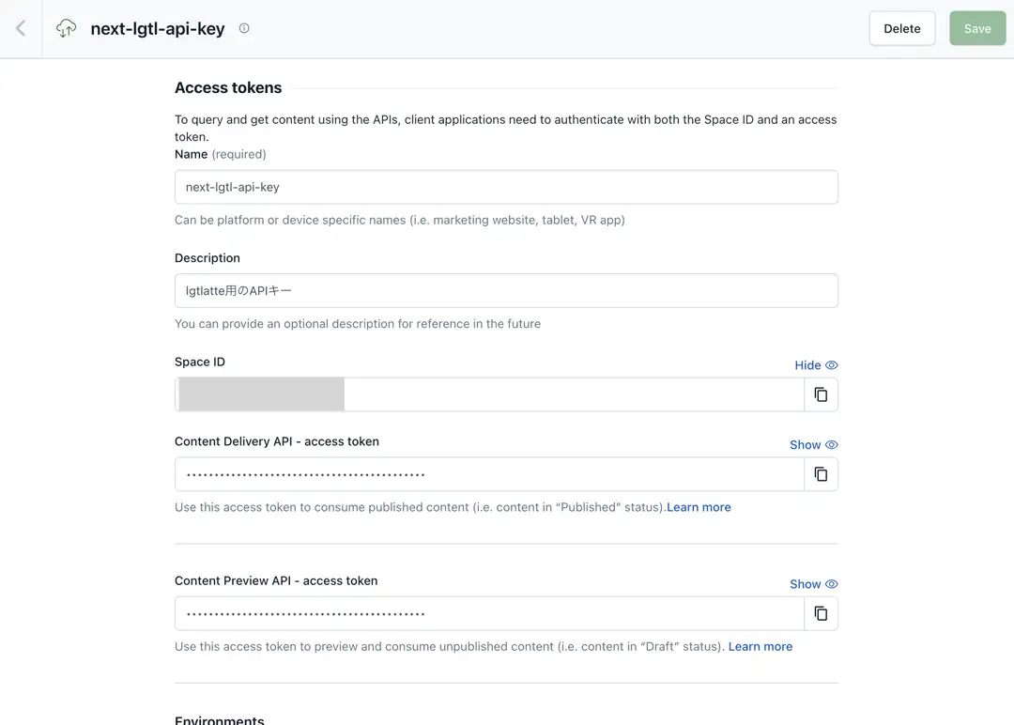Click the Content Delivery API token field

(x=488, y=474)
